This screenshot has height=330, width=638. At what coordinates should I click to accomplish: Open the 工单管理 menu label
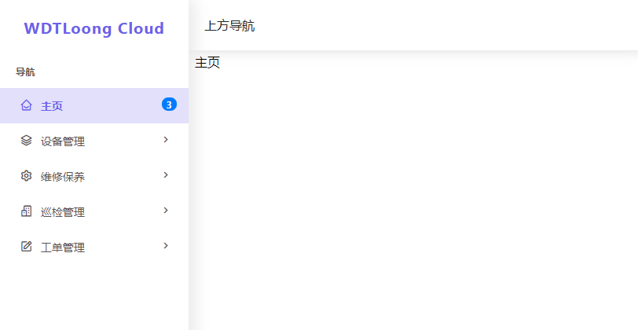[x=63, y=247]
